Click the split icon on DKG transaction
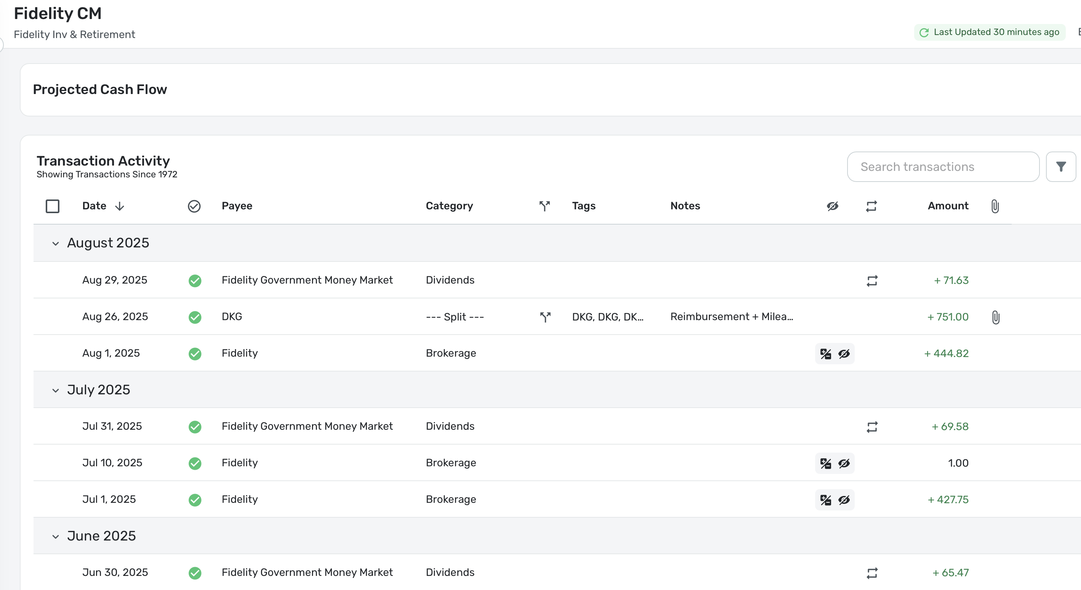Viewport: 1081px width, 590px height. (x=545, y=317)
